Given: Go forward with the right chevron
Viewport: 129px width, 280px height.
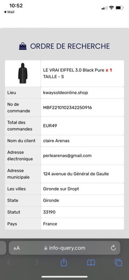Looking at the screenshot, I should (37, 262).
